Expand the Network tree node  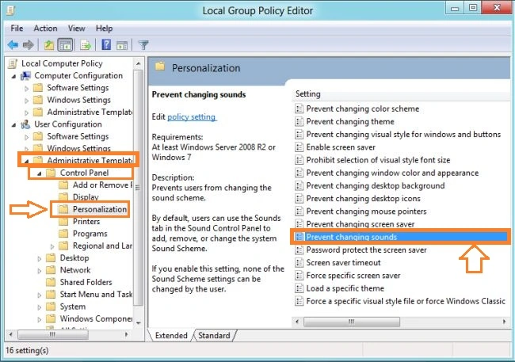pyautogui.click(x=40, y=271)
